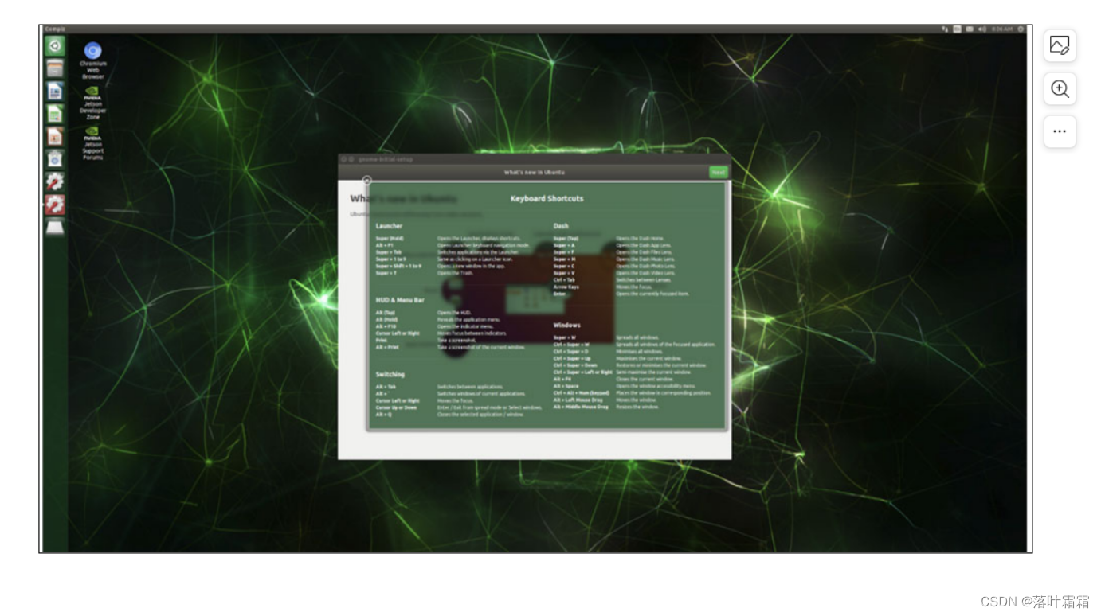Open the three-dots more options button
The width and height of the screenshot is (1101, 616).
[x=1060, y=132]
